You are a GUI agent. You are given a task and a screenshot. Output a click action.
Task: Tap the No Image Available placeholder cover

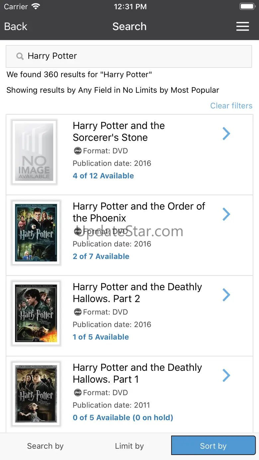(34, 152)
